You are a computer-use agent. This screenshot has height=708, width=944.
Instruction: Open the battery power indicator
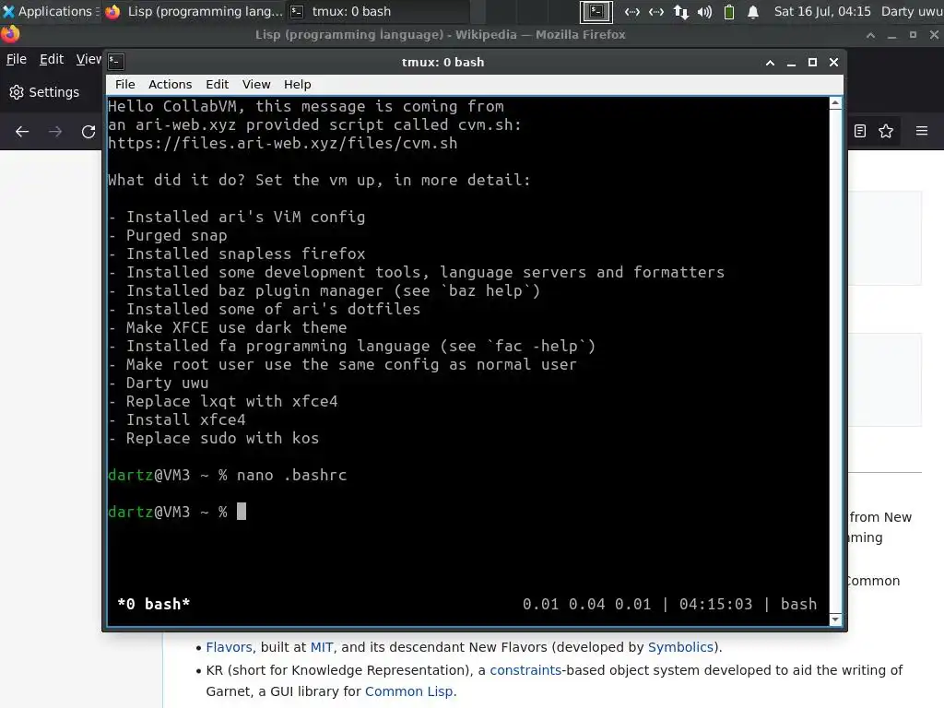(728, 11)
